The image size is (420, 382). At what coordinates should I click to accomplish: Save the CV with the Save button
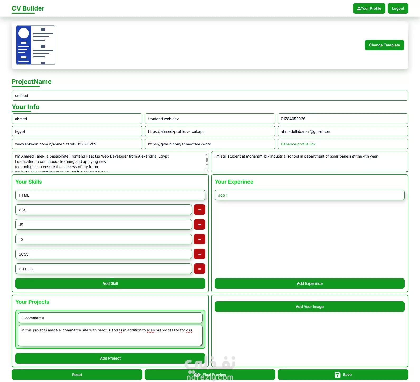pyautogui.click(x=343, y=375)
